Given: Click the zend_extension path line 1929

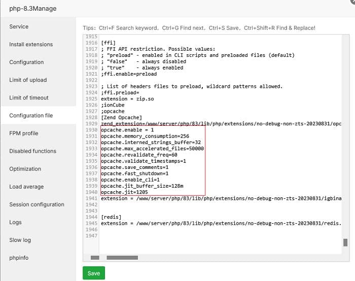Looking at the screenshot, I should [221, 124].
